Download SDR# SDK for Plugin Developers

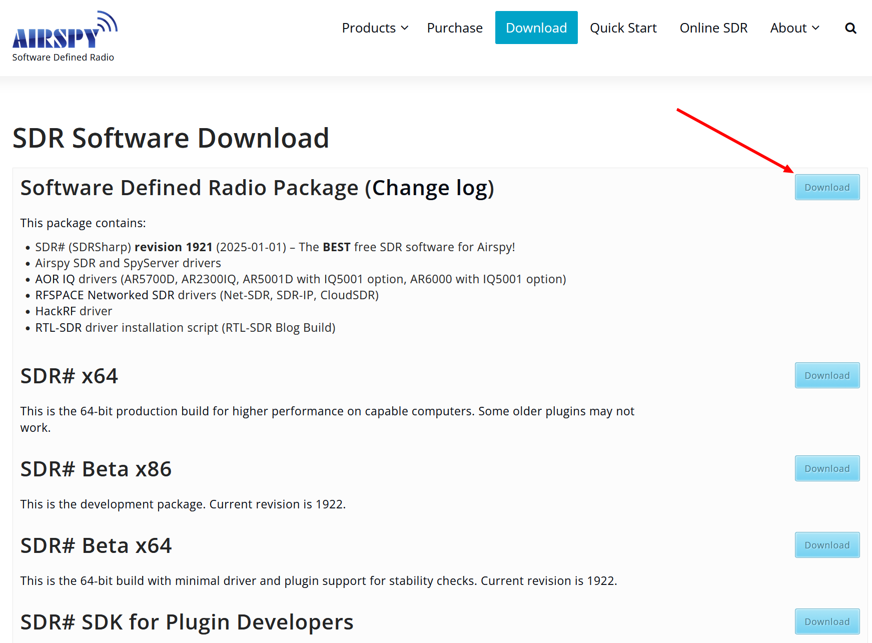click(x=827, y=621)
